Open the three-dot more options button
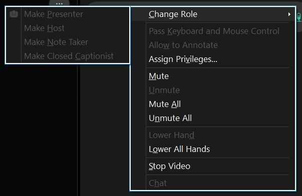Viewport: 302px width, 196px height. 59,3
